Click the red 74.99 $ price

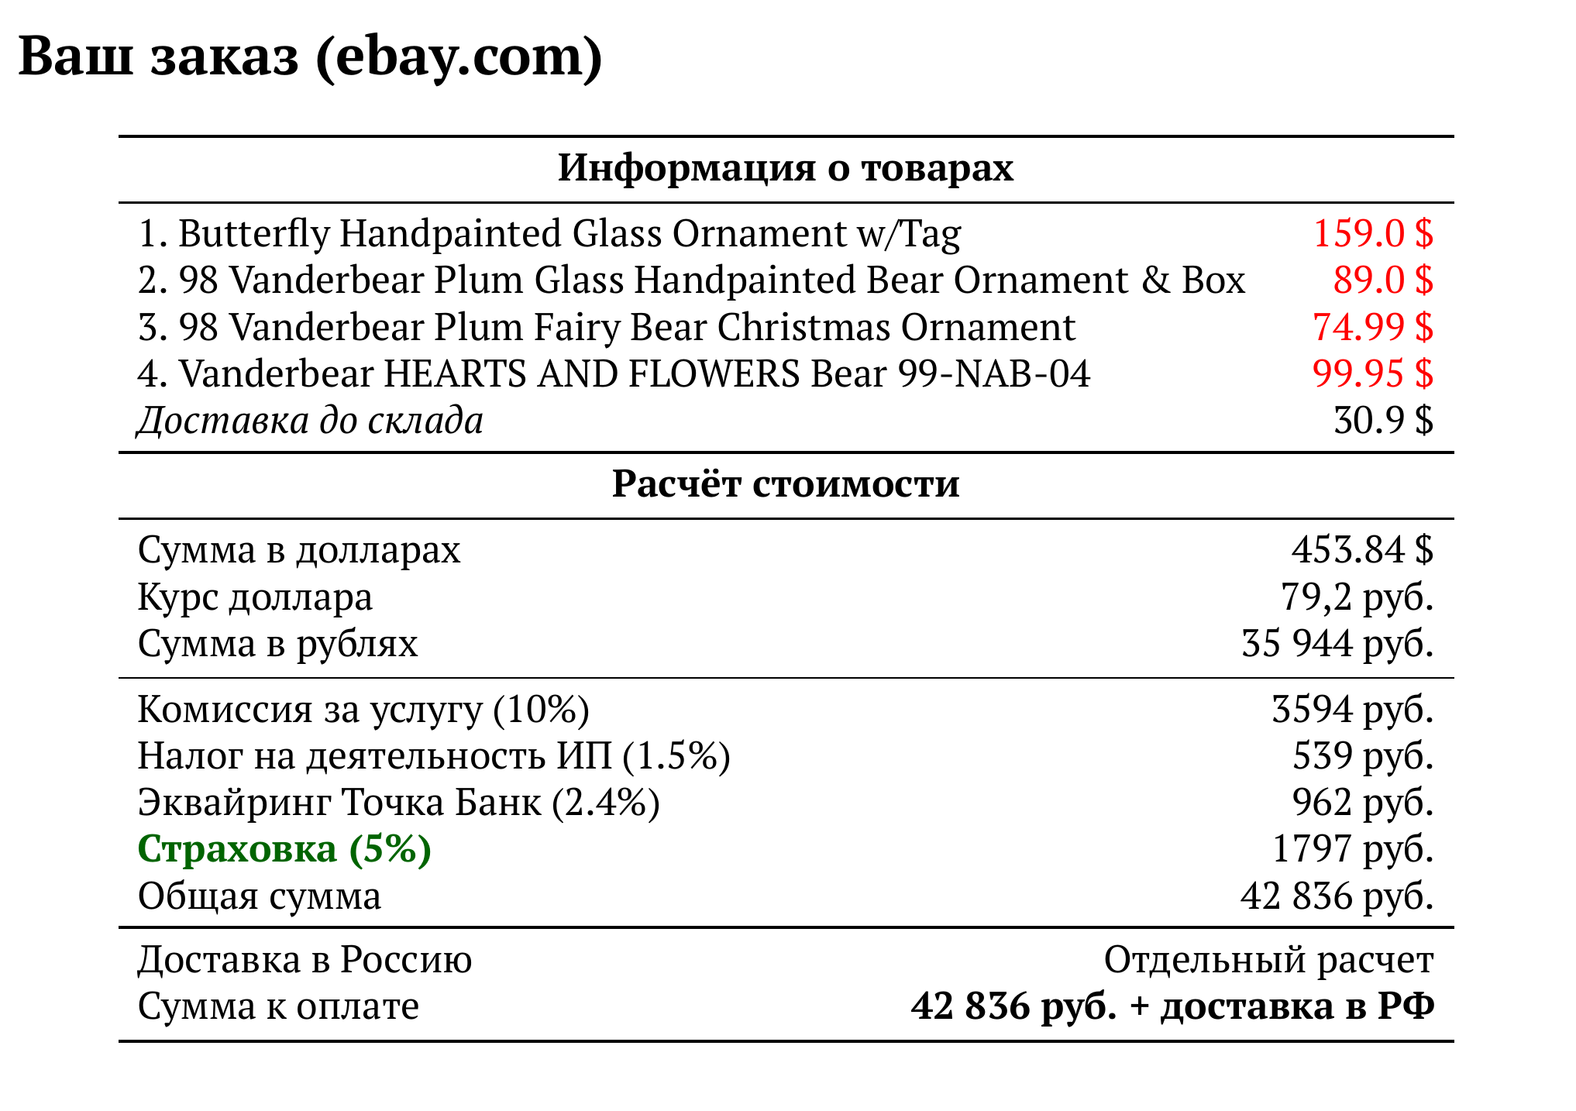tap(1373, 327)
